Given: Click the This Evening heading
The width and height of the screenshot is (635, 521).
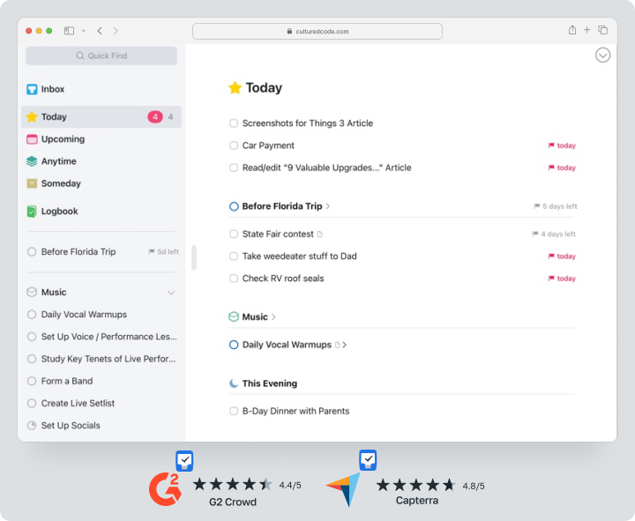Looking at the screenshot, I should [270, 383].
